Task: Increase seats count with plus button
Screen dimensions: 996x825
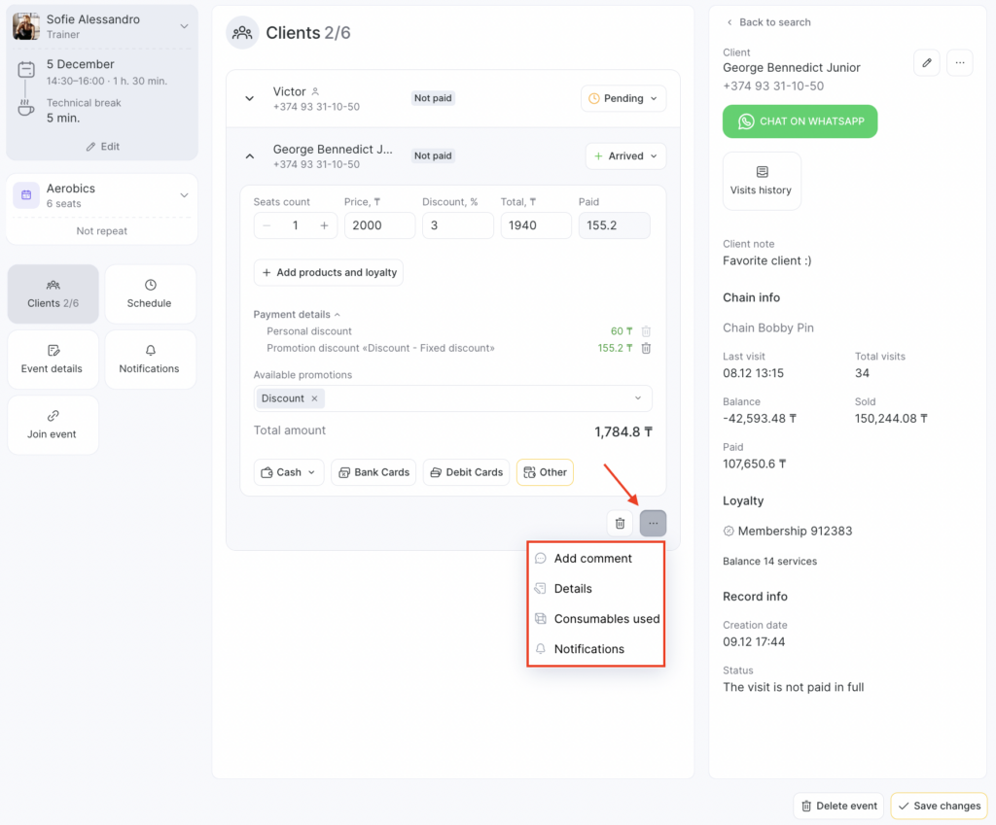Action: pyautogui.click(x=324, y=225)
